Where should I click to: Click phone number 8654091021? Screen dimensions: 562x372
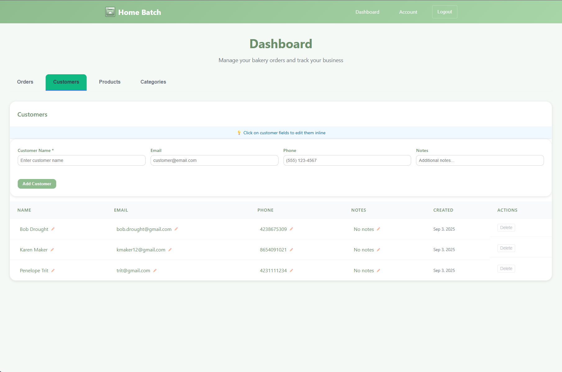pos(273,250)
